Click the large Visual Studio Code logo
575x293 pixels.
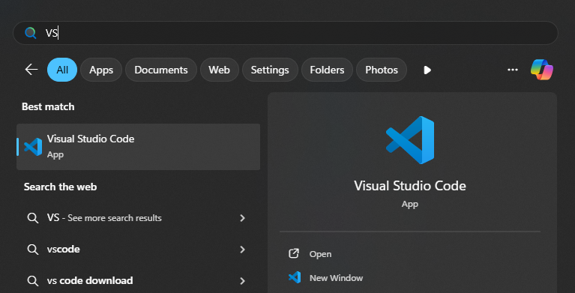point(410,140)
